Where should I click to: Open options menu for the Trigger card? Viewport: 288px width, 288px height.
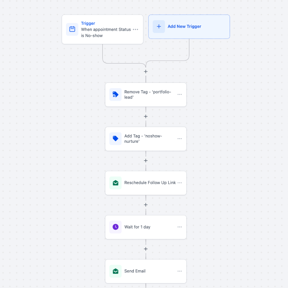coord(135,29)
